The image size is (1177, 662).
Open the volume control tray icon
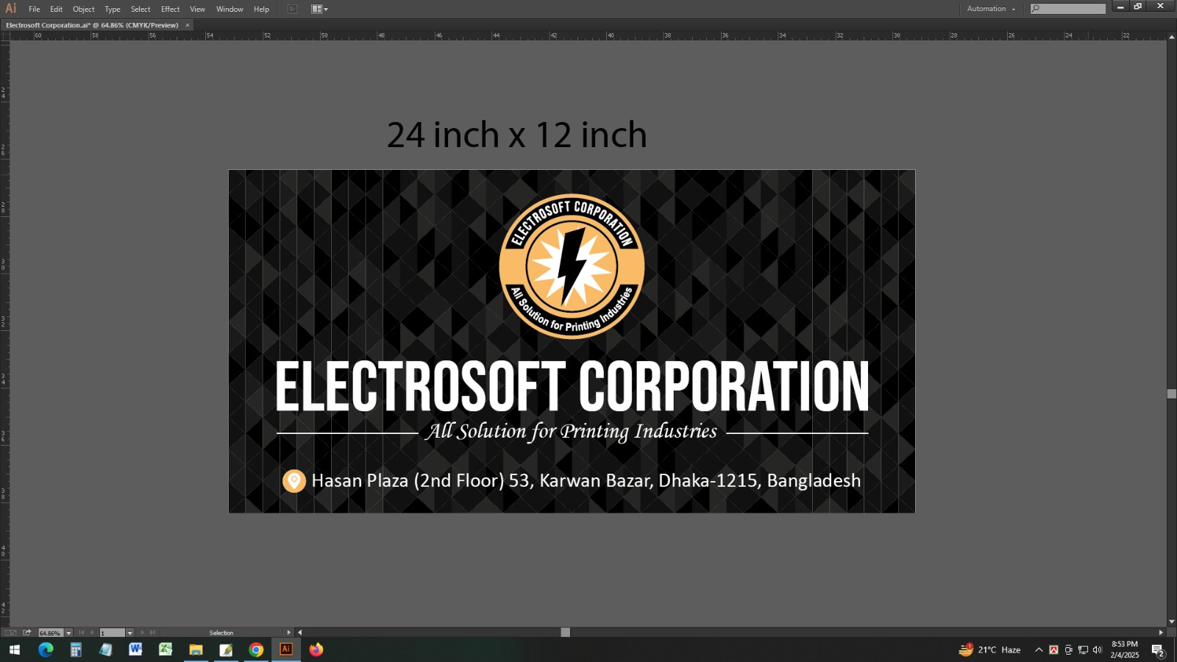1098,649
